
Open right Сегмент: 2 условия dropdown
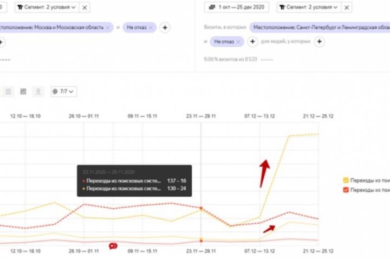pyautogui.click(x=309, y=7)
